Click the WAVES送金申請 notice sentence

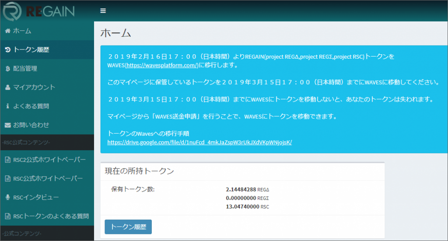[223, 117]
